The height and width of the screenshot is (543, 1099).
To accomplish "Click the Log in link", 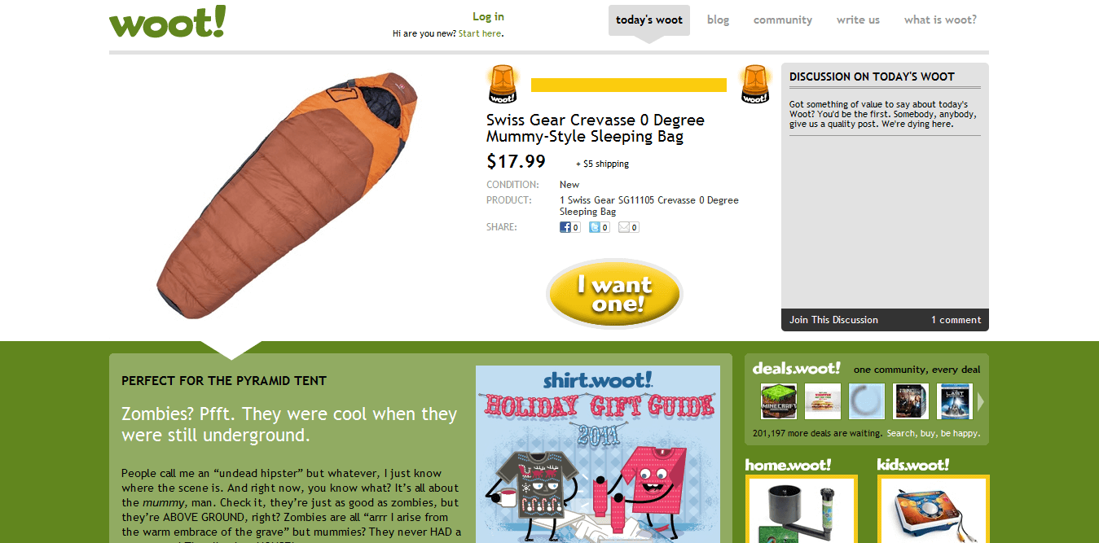I will pos(488,16).
